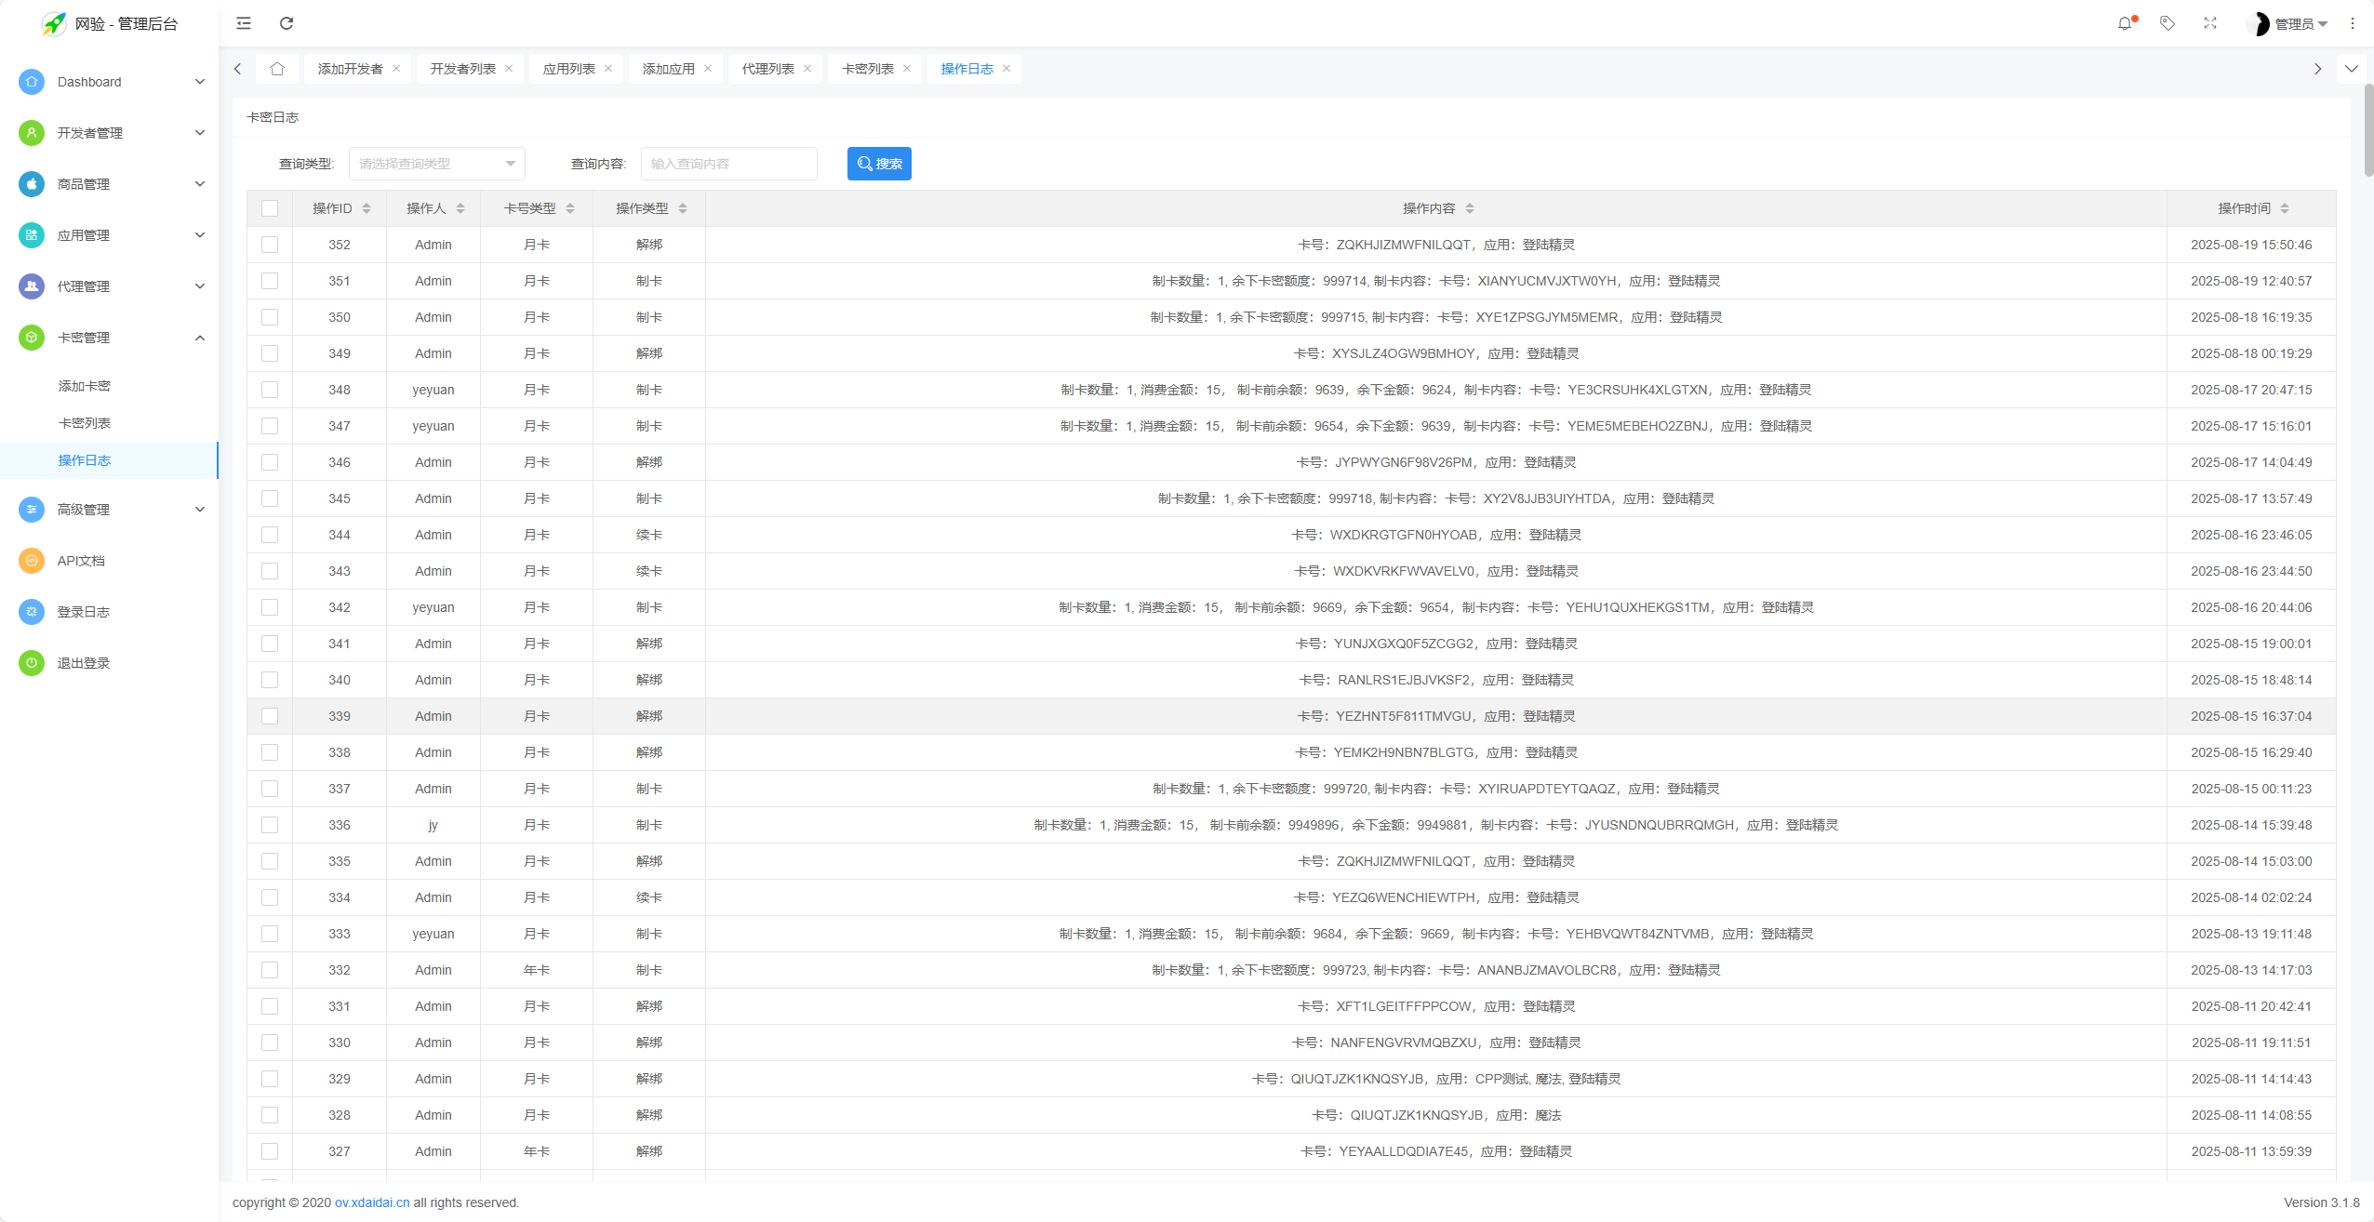Viewport: 2374px width, 1222px height.
Task: Check the row 327 checkbox
Action: 270,1151
